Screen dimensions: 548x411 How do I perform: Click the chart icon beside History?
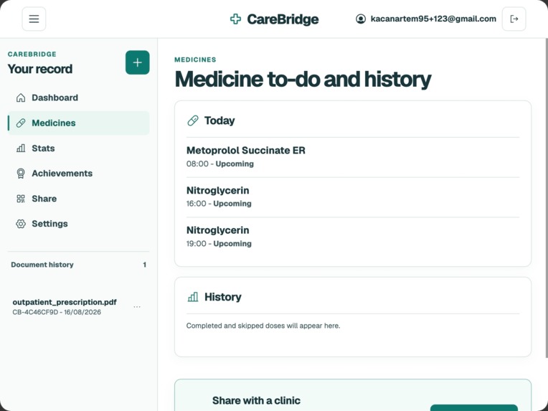tap(193, 297)
